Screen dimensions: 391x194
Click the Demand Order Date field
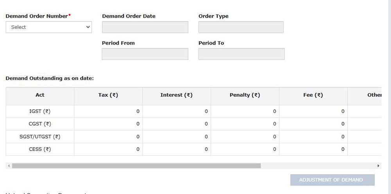(x=145, y=27)
